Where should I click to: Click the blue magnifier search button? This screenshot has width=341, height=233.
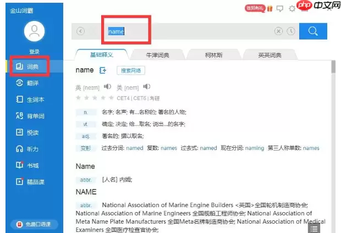pos(313,31)
